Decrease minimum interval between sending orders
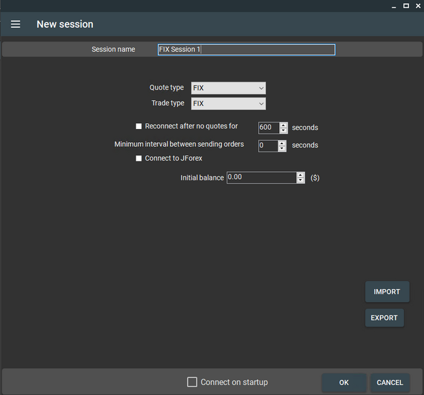The width and height of the screenshot is (424, 395). click(x=282, y=149)
